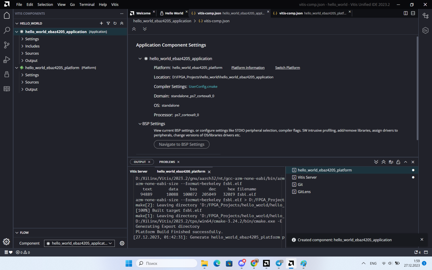Open the Terminal menu
The height and width of the screenshot is (270, 432).
87,4
